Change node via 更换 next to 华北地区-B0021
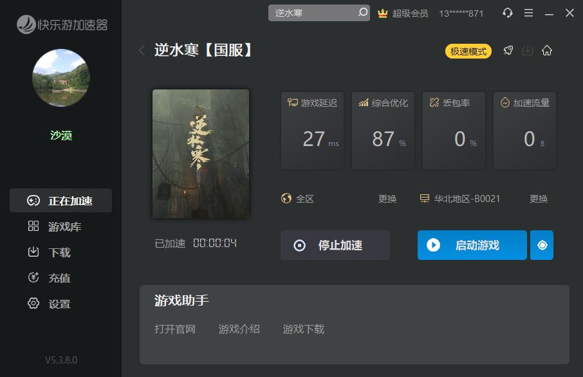The image size is (583, 377). pyautogui.click(x=539, y=199)
